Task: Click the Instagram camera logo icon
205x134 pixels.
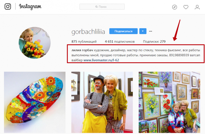Action: click(x=8, y=6)
